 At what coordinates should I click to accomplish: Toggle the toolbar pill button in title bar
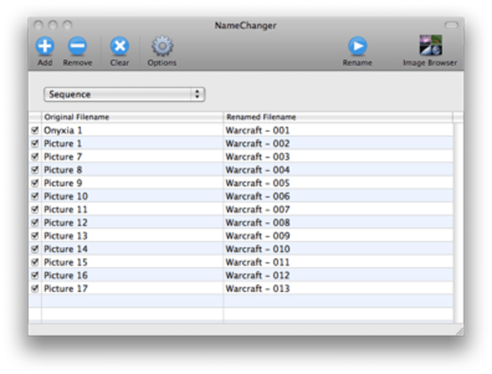point(451,25)
